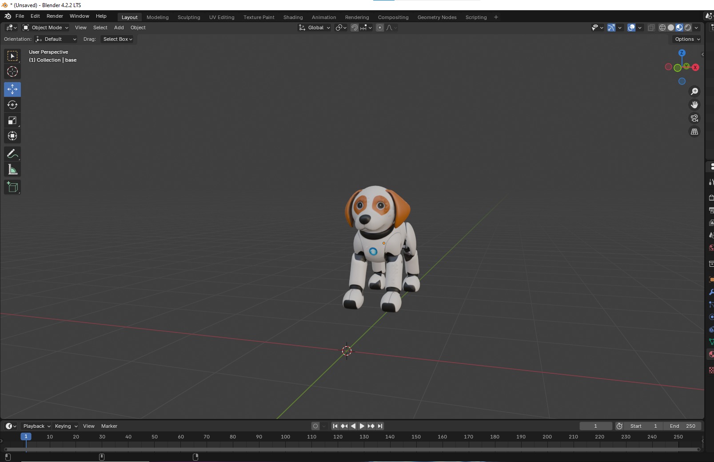Open the File menu
This screenshot has width=714, height=462.
click(20, 16)
